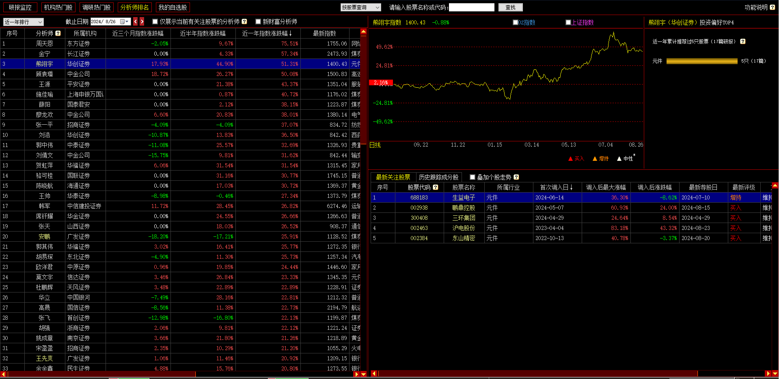Toggle the 上证指数 overlay checkbox
Image resolution: width=779 pixels, height=379 pixels.
[568, 22]
